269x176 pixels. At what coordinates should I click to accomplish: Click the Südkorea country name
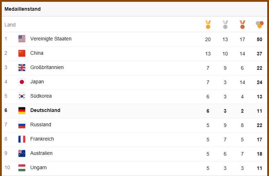click(x=41, y=96)
